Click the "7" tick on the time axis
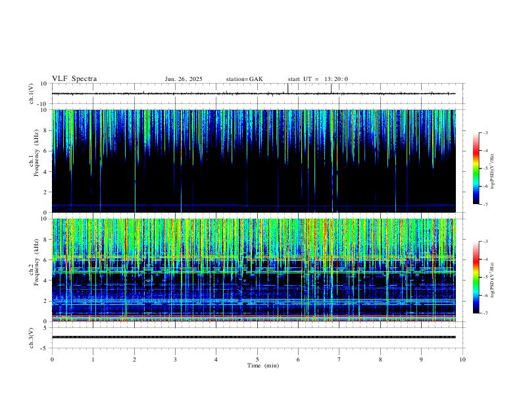This screenshot has height=403, width=521. click(x=339, y=360)
